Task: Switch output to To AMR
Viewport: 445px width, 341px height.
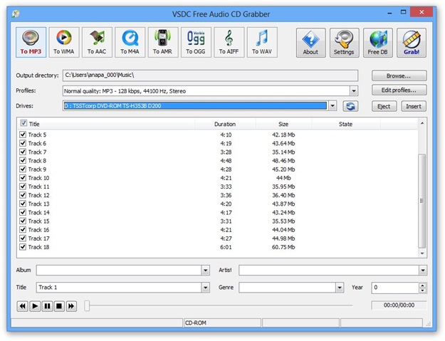Action: pyautogui.click(x=163, y=42)
